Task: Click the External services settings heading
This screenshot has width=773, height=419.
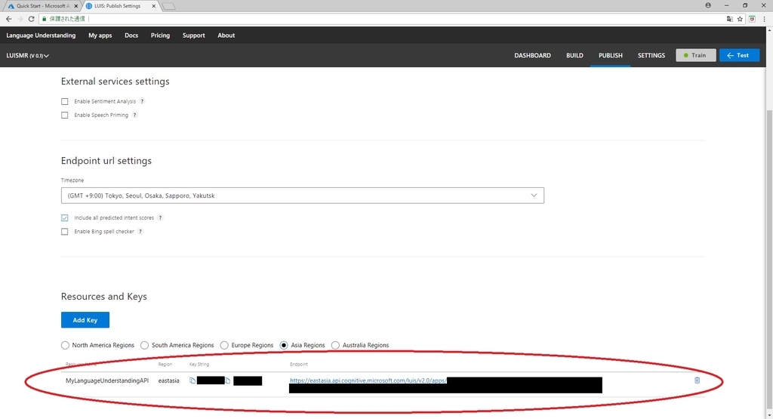Action: tap(115, 82)
